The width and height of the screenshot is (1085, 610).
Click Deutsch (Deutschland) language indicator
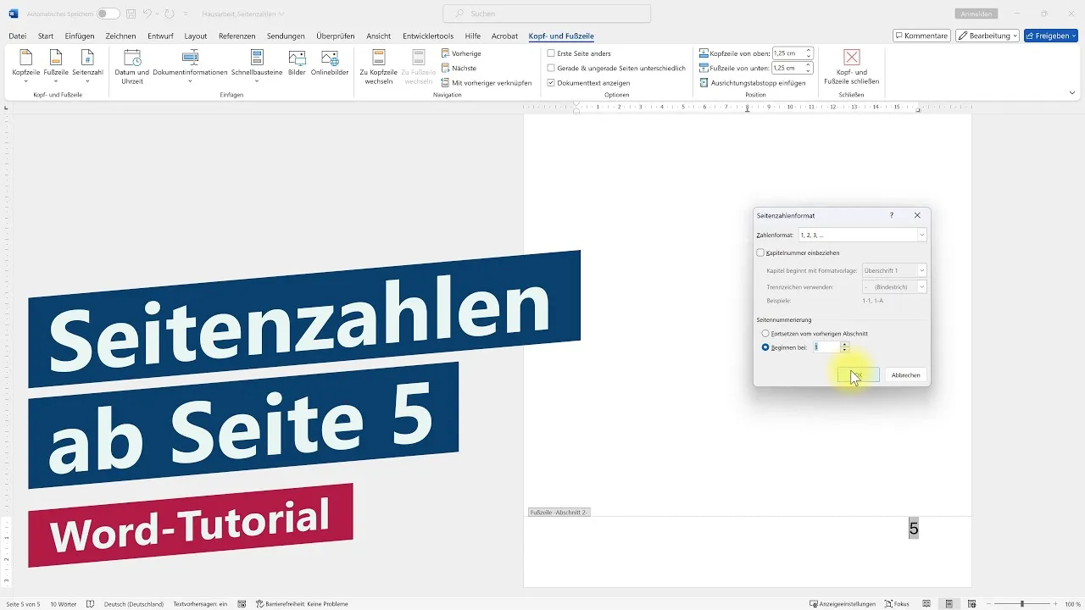(133, 604)
